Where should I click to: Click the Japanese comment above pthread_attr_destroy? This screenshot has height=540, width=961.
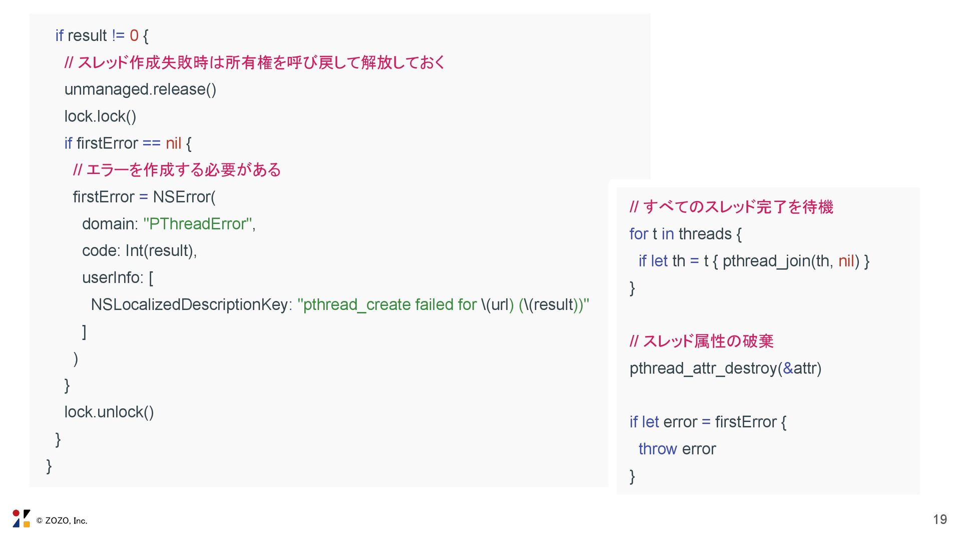[x=701, y=341]
